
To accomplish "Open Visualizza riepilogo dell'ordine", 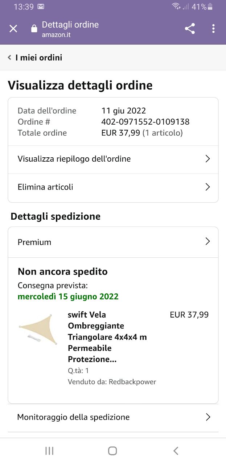I will [x=74, y=159].
